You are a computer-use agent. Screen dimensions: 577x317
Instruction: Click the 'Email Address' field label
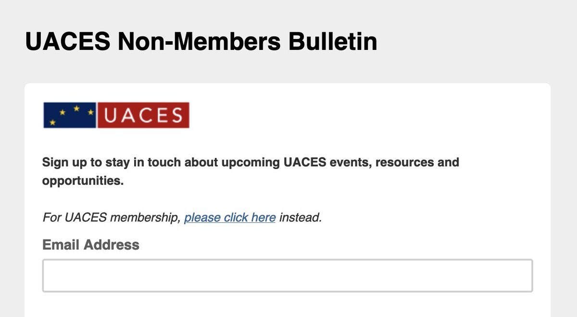point(91,245)
